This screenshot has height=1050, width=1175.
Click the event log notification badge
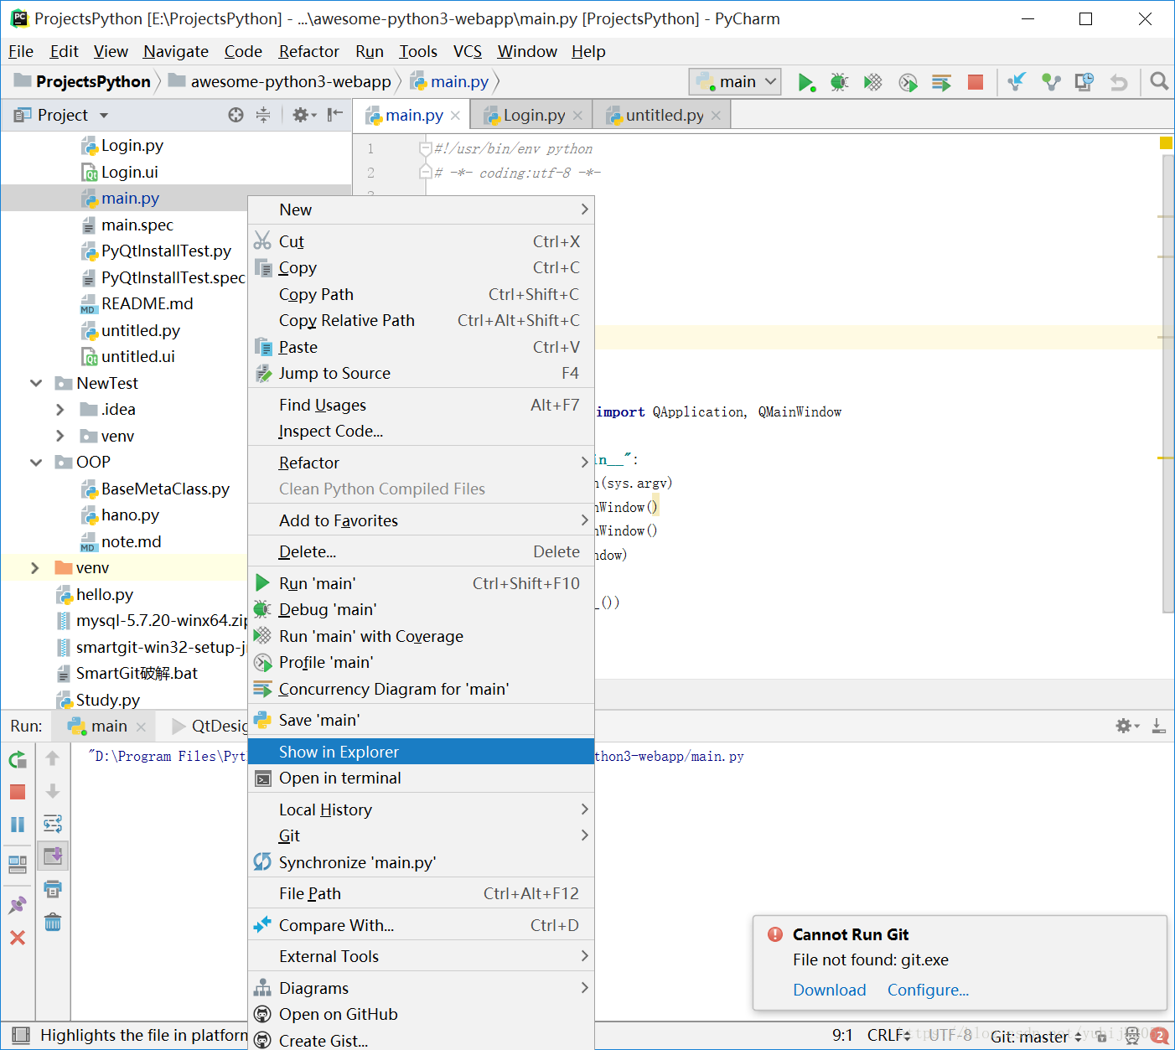pos(1160,1037)
